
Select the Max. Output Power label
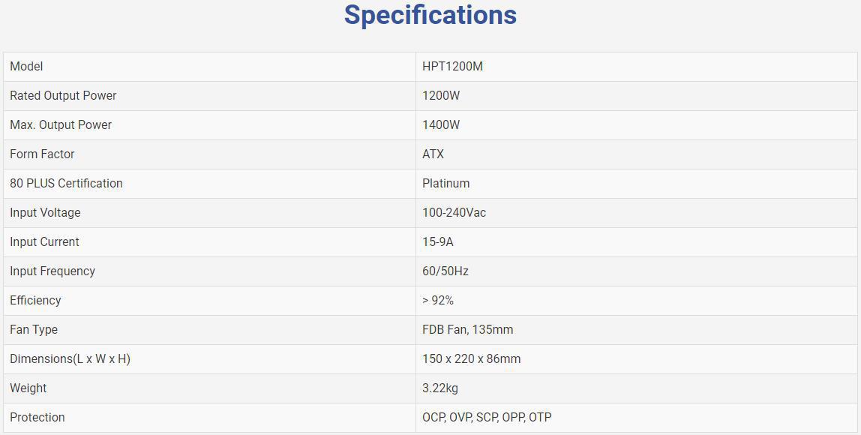[x=61, y=124]
